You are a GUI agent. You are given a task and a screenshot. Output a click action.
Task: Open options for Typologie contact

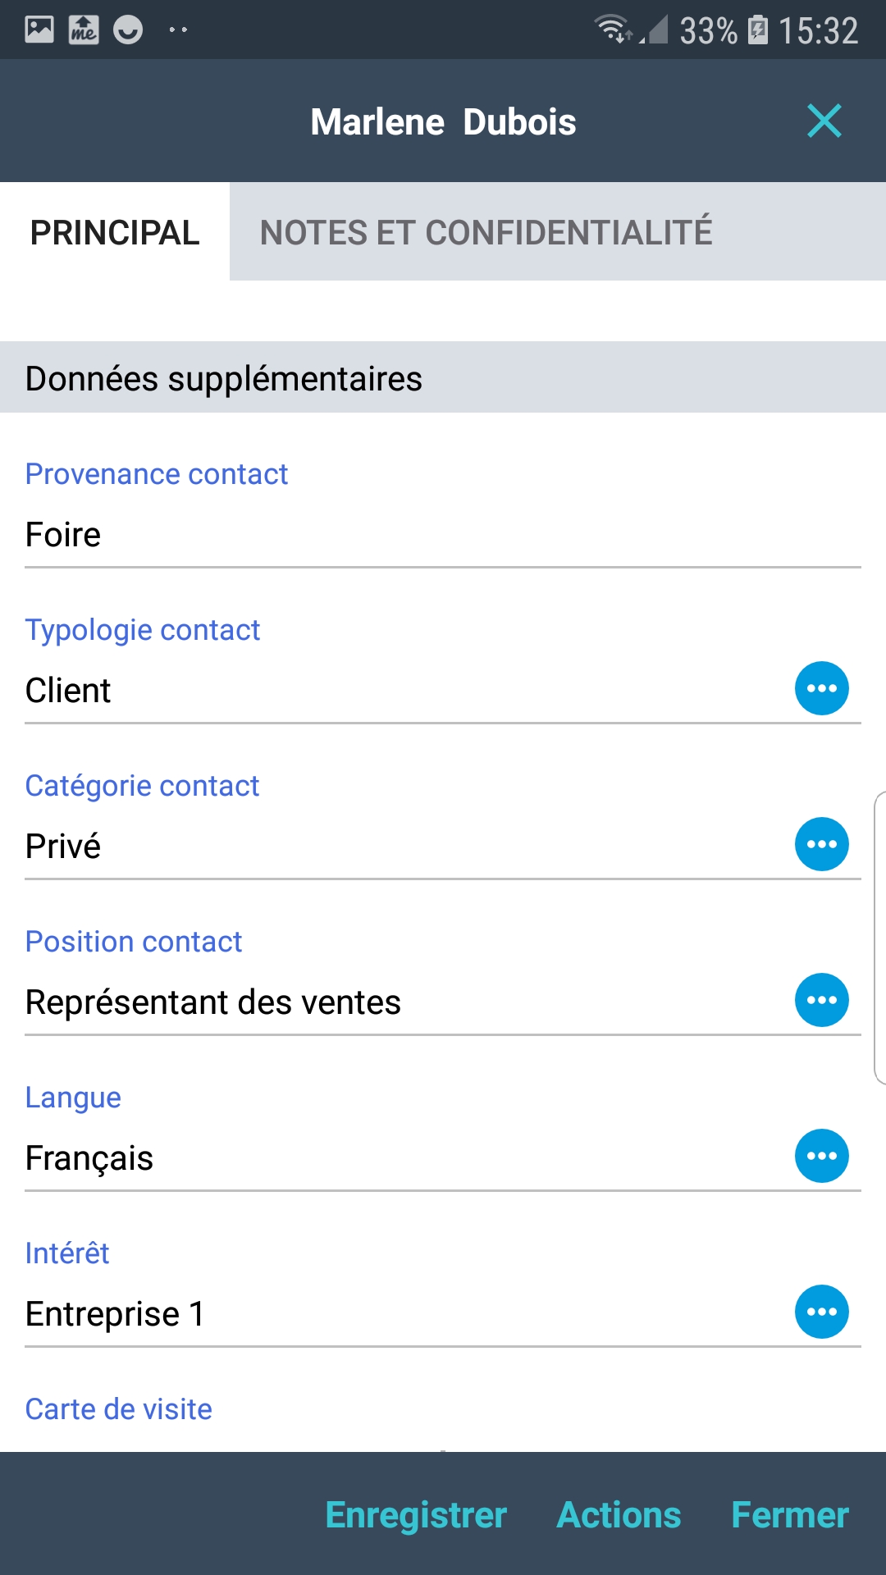pyautogui.click(x=821, y=688)
